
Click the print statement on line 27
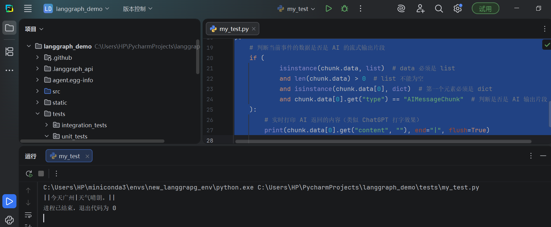point(377,130)
